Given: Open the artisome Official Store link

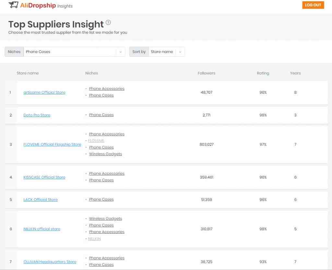Looking at the screenshot, I should coord(44,92).
